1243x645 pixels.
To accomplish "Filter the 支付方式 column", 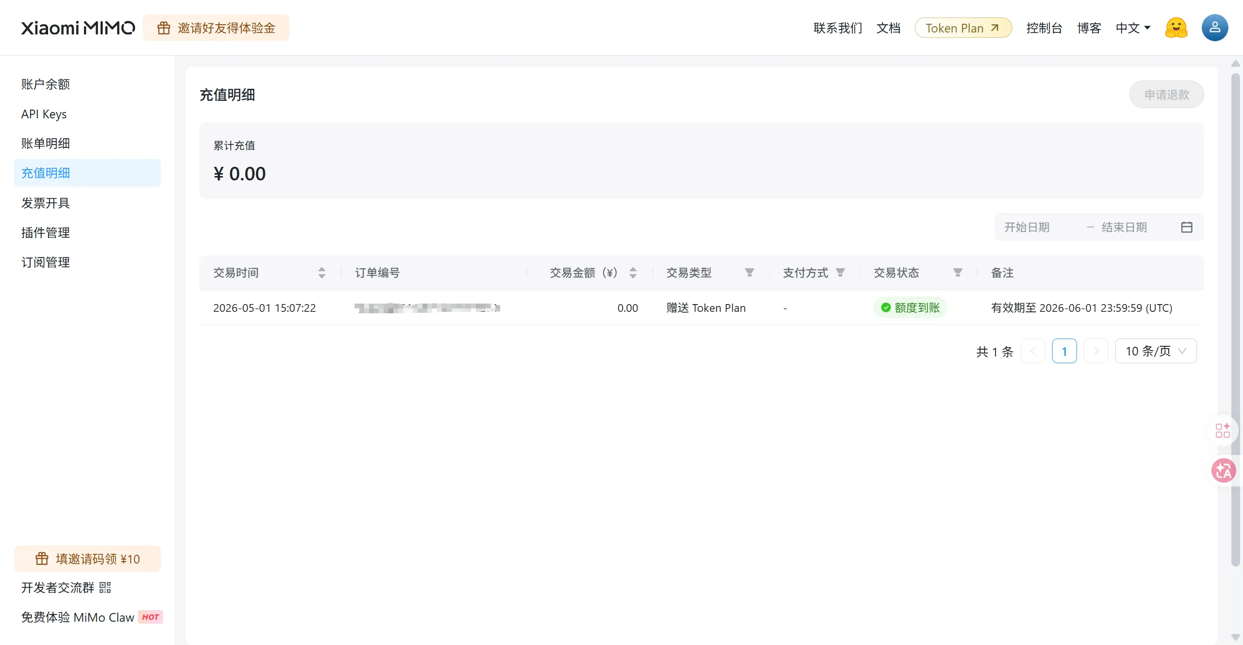I will (x=840, y=273).
